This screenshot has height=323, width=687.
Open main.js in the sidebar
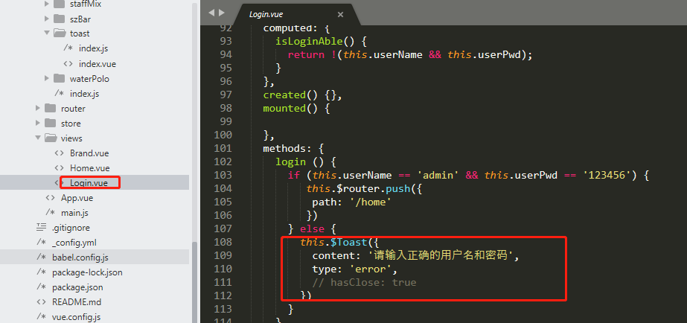(74, 213)
